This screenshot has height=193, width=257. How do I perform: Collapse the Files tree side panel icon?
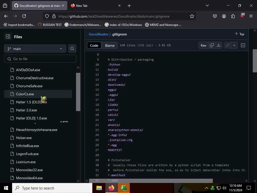(x=8, y=37)
